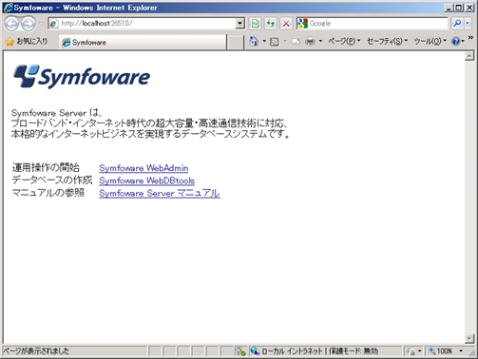
Task: Open the お気に入り favorites star button
Action: click(x=27, y=42)
